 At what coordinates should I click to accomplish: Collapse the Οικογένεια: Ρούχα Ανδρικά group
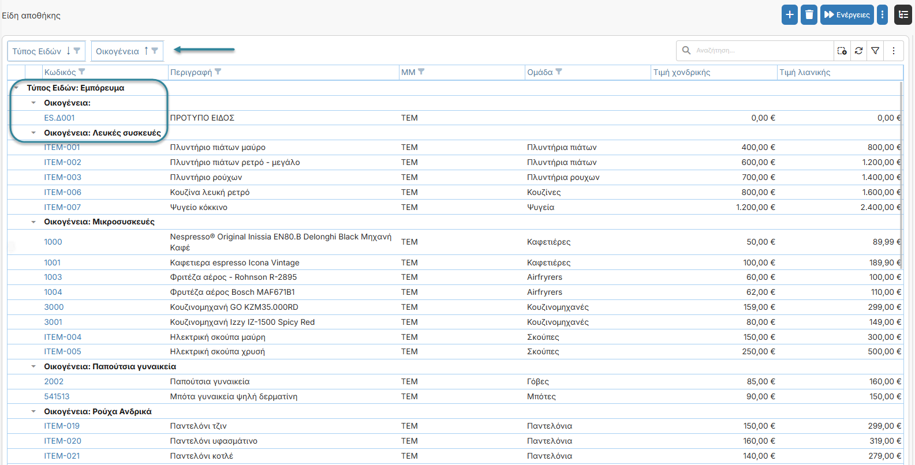pyautogui.click(x=33, y=411)
